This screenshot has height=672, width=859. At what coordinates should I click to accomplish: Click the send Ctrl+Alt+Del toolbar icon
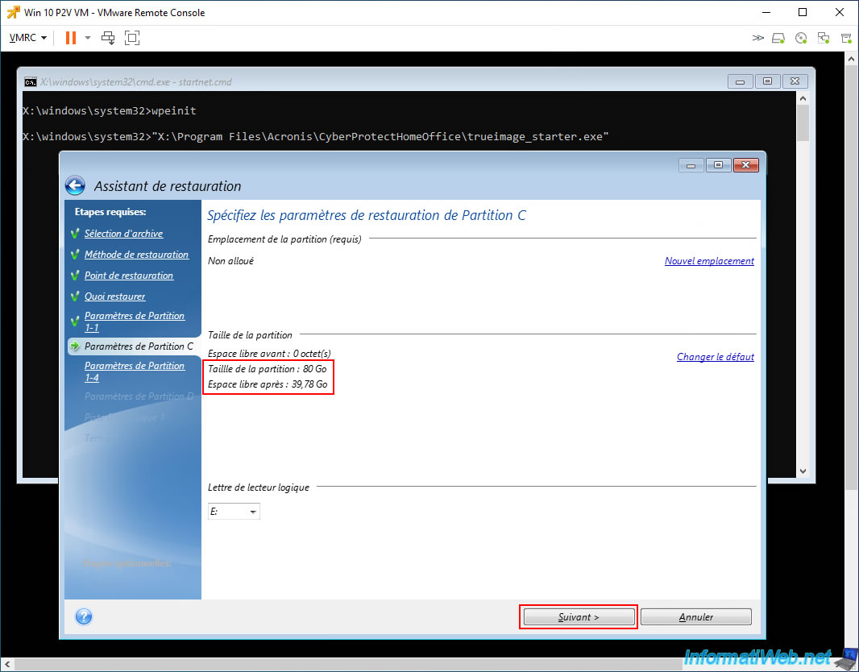(108, 38)
